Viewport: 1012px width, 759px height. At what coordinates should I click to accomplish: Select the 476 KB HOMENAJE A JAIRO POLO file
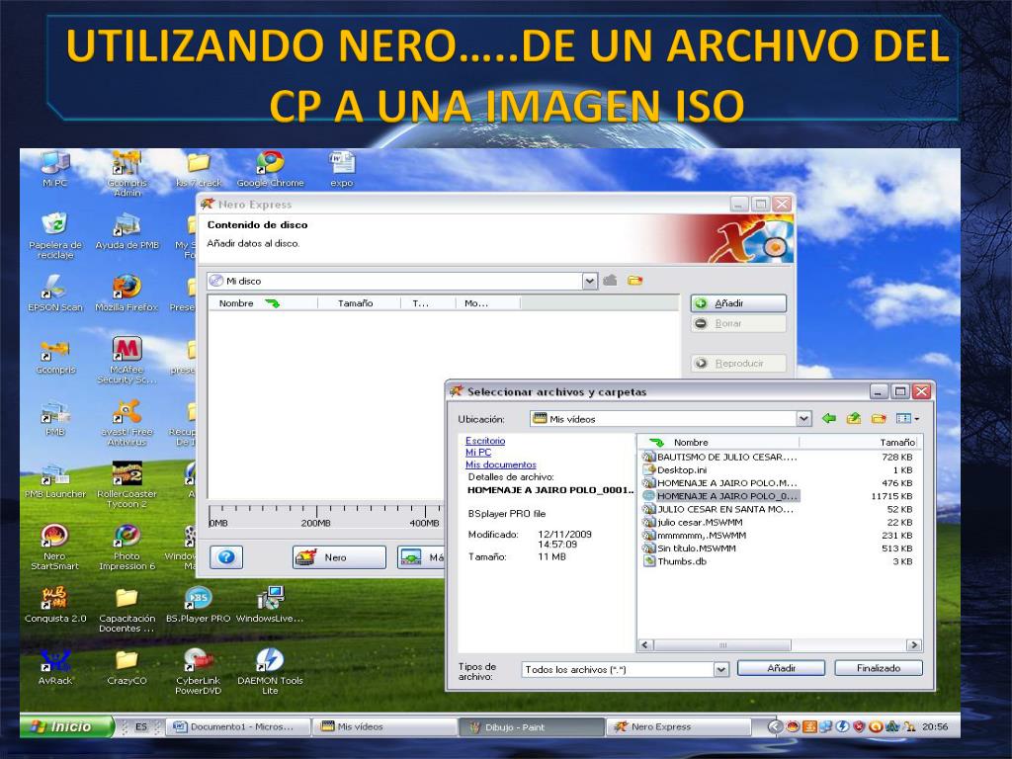pyautogui.click(x=778, y=482)
